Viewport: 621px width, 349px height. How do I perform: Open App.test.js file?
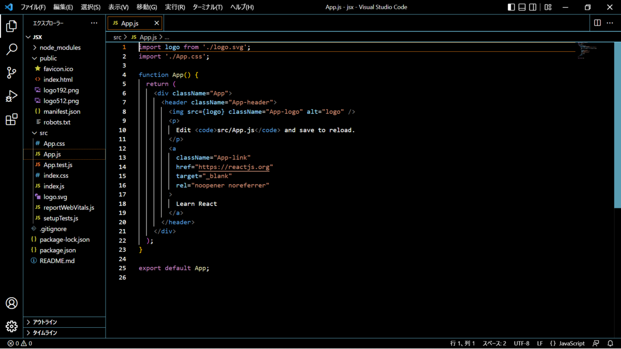pos(65,165)
